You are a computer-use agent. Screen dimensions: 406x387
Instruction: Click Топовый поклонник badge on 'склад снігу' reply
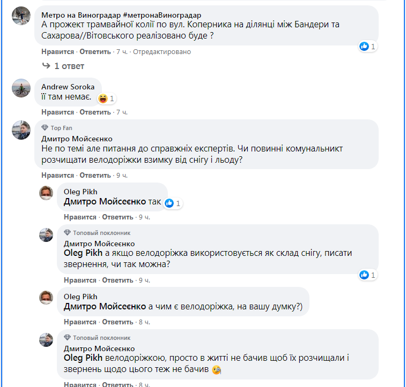click(97, 233)
